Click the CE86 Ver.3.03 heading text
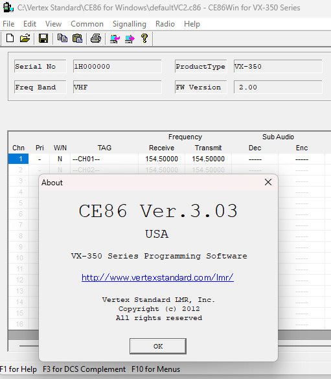 click(x=158, y=211)
